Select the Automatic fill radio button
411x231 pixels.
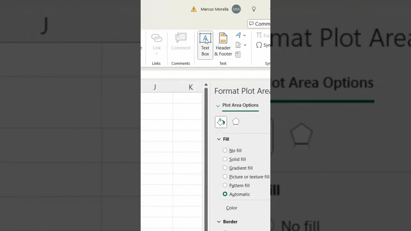(225, 194)
